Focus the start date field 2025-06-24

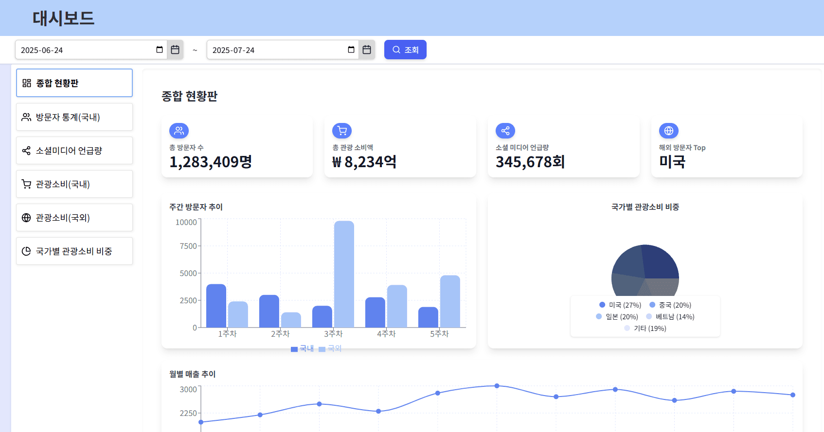click(91, 50)
